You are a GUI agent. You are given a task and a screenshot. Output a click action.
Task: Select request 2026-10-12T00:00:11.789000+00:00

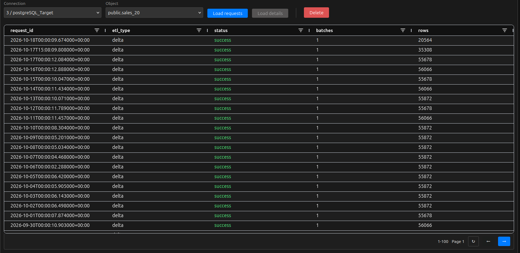(x=259, y=108)
